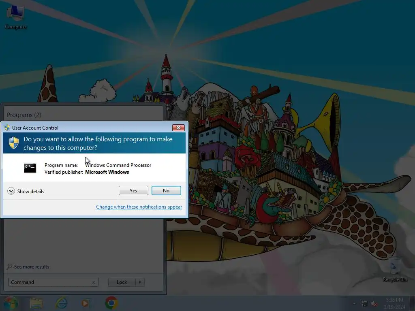Launch Internet Explorer from the taskbar

[61, 303]
